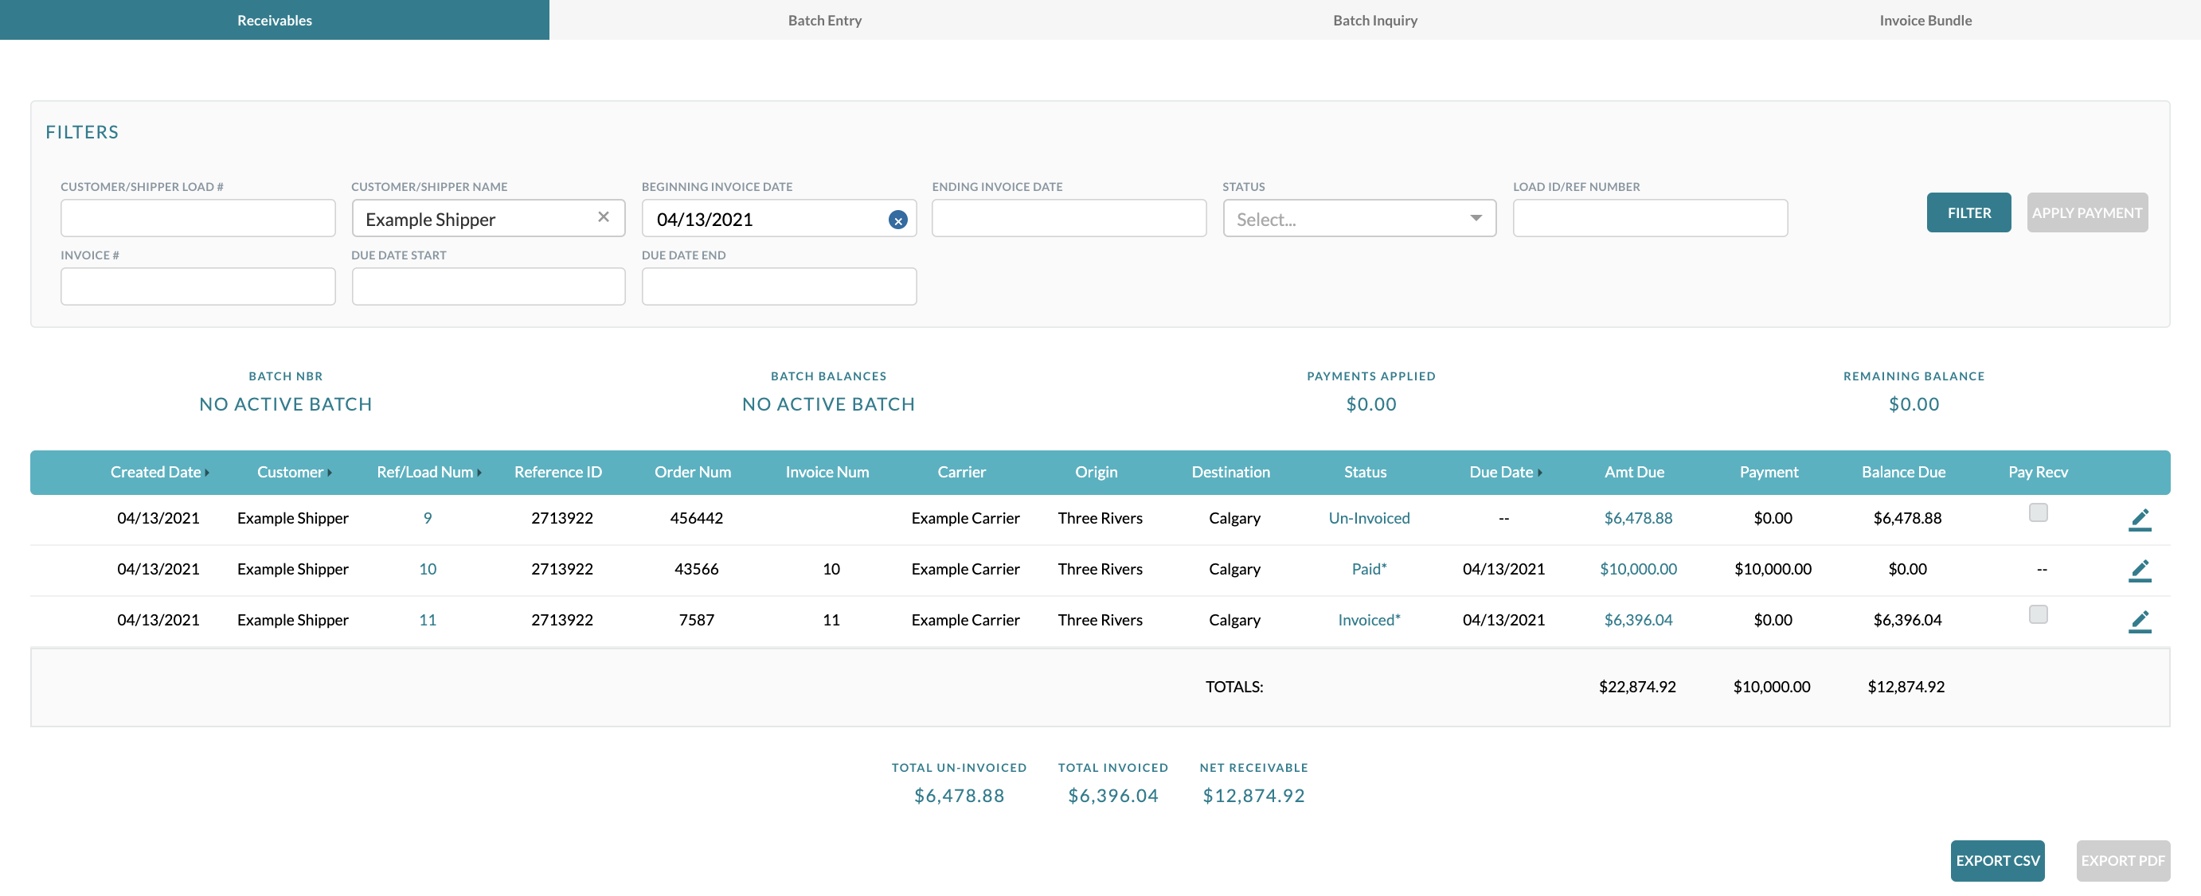
Task: Sort by Due Date column arrow
Action: point(1540,472)
